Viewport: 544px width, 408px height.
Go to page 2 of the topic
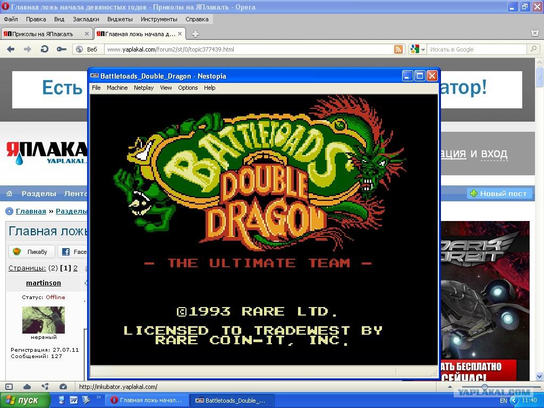(75, 268)
